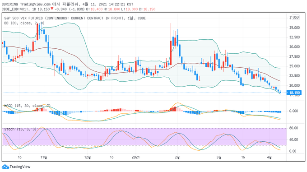Image resolution: width=307 pixels, height=172 pixels.
Task: Click the MACD (15, 30, close, 7) label
Action: (x=28, y=106)
